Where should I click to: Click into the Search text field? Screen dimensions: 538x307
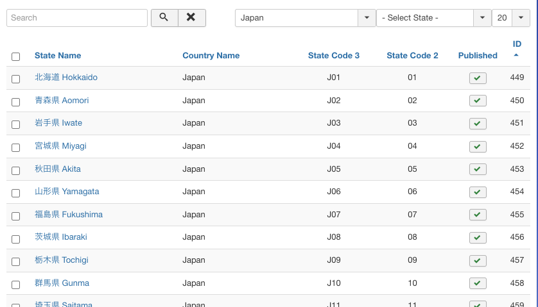click(x=77, y=18)
